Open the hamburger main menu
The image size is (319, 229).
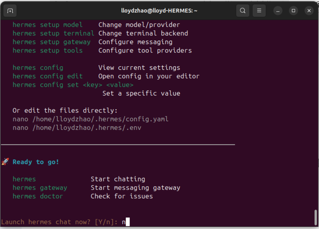(259, 11)
